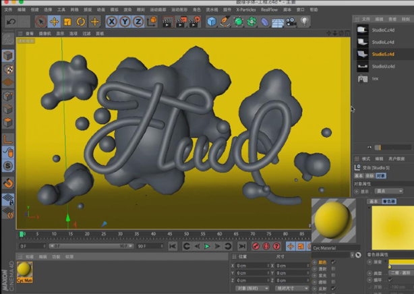Switch to Texture mode checkered cube
This screenshot has height=294, width=414.
(x=8, y=69)
